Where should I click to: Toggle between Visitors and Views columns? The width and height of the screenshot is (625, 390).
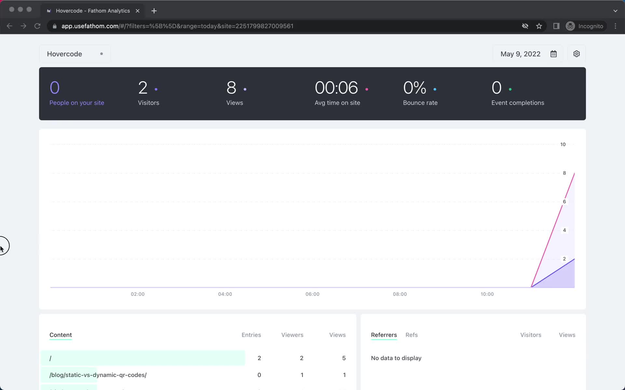pos(567,335)
